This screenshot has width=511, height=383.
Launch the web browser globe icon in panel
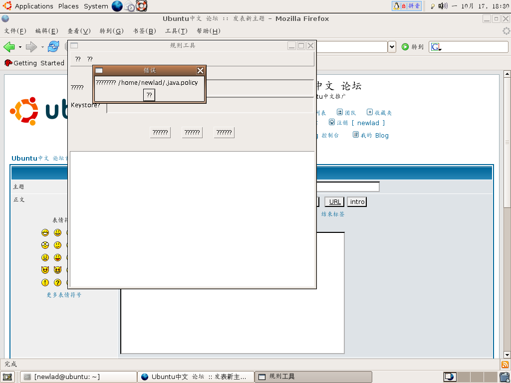117,6
